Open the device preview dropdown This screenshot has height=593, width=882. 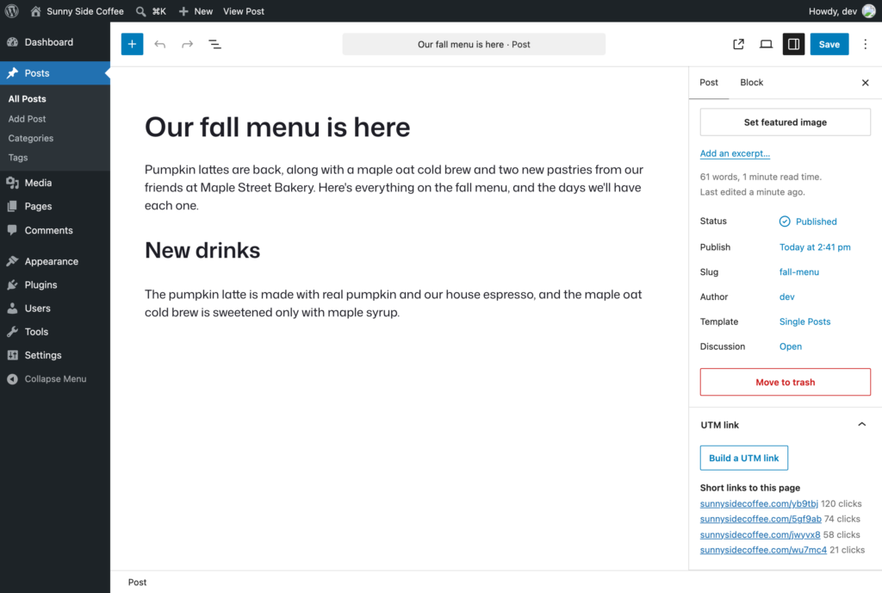pos(766,45)
